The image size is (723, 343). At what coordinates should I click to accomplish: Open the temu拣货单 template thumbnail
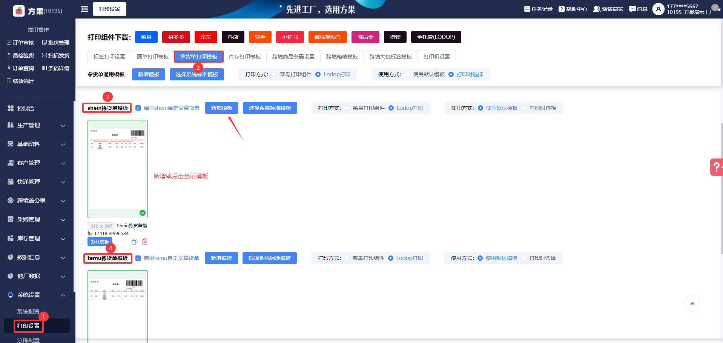pos(118,306)
